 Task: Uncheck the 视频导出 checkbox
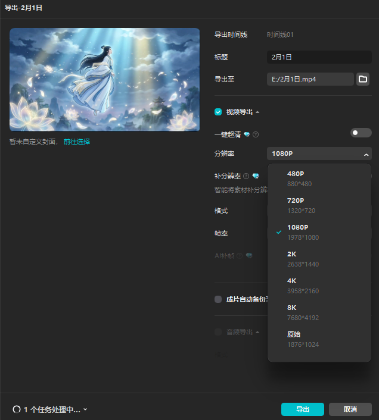coord(218,111)
